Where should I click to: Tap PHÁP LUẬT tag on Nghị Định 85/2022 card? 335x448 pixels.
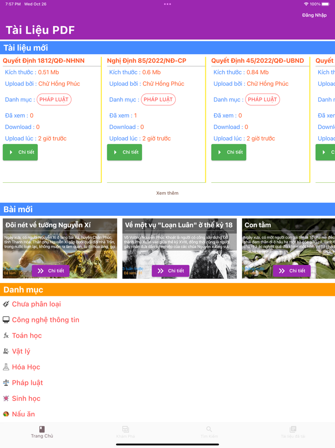[x=158, y=99]
